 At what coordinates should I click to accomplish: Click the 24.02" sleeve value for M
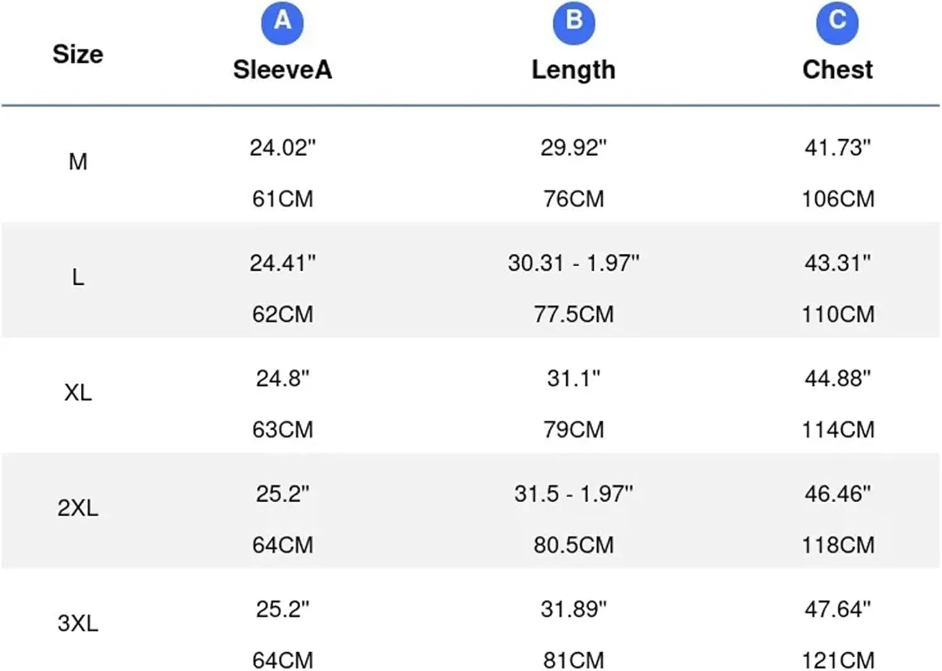pos(283,148)
